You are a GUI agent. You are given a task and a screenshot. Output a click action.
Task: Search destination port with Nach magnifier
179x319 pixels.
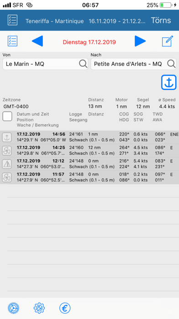coord(171,64)
